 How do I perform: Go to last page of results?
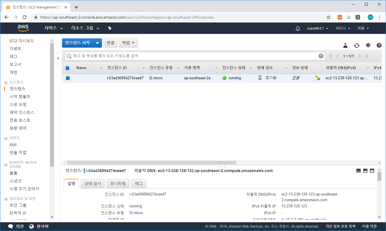tap(366, 56)
